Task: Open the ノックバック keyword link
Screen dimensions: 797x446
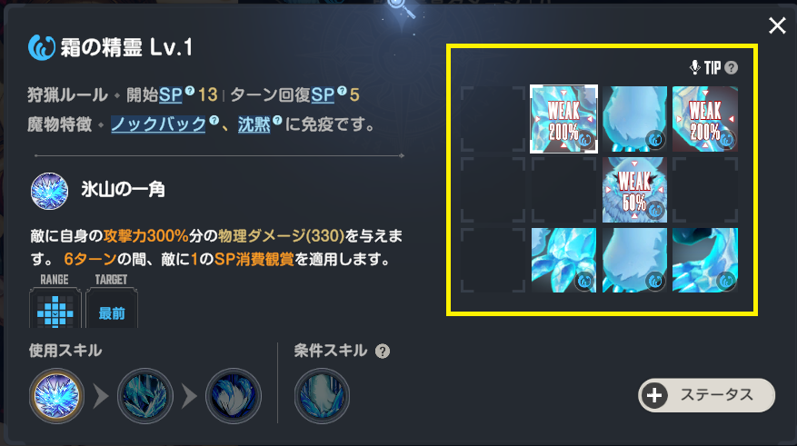Action: [x=158, y=124]
